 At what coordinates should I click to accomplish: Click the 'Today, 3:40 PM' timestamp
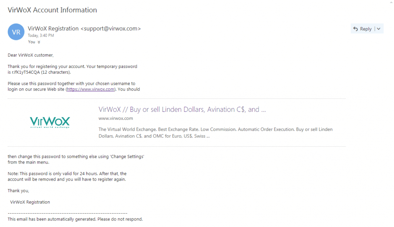pos(41,35)
